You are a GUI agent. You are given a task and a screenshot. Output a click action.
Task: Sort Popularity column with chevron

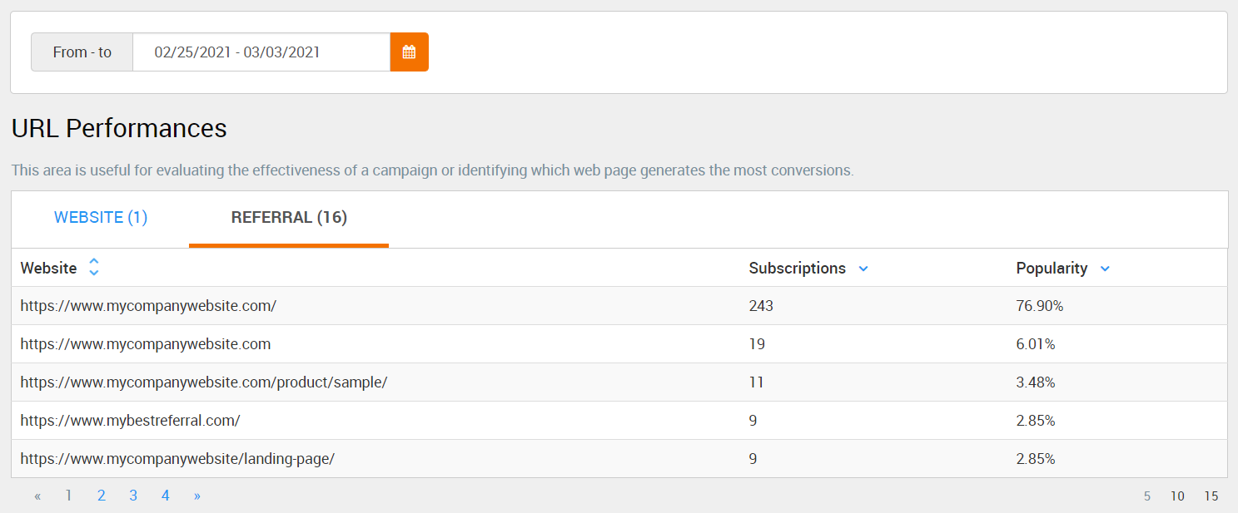1105,269
